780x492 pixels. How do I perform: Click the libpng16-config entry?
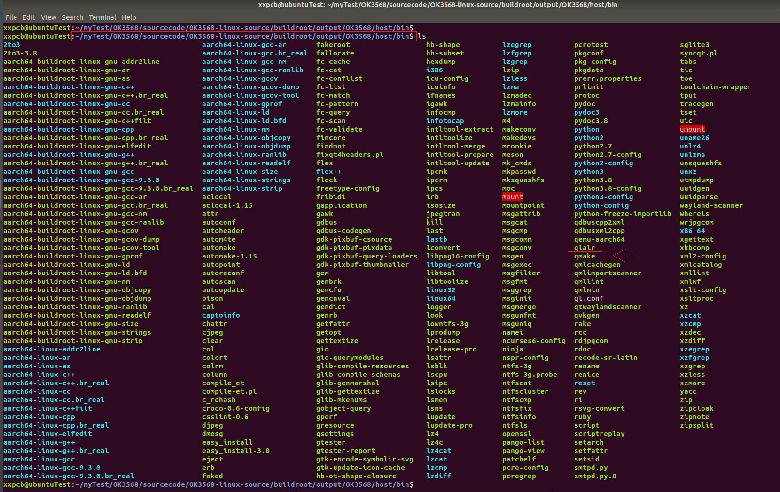458,256
